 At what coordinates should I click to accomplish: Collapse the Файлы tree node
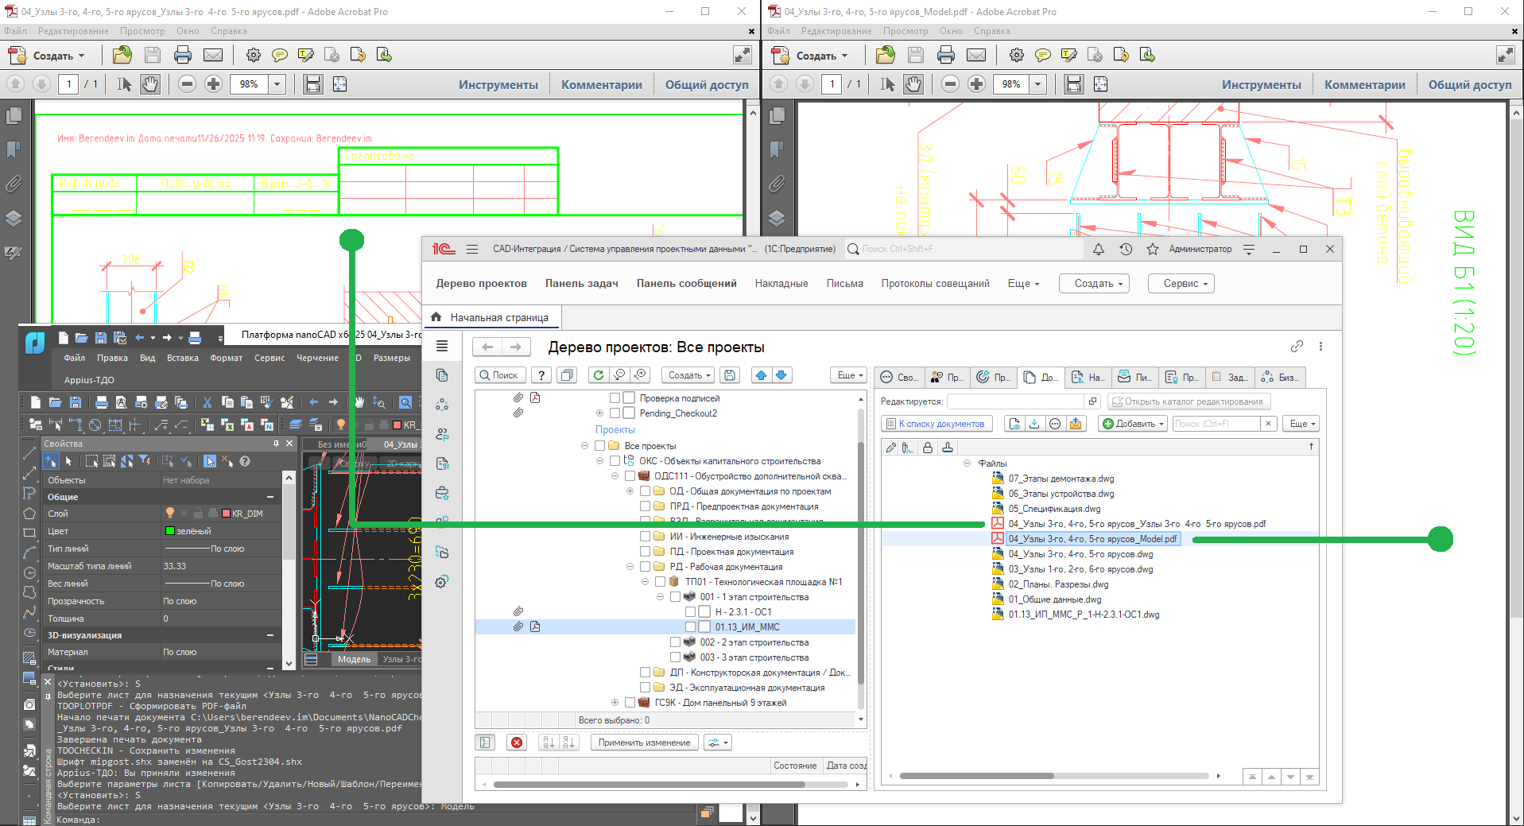click(967, 463)
